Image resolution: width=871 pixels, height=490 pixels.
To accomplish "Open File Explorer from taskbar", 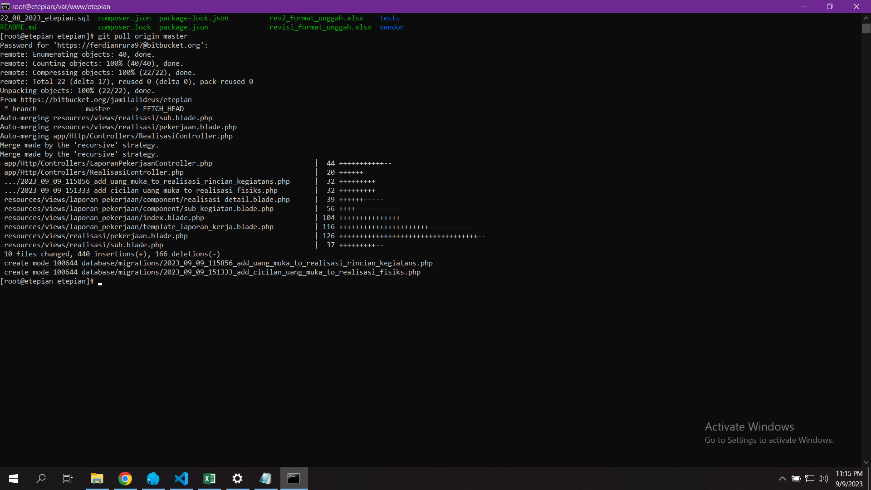I will (97, 479).
